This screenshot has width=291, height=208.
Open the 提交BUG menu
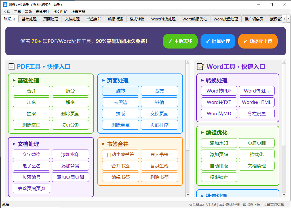60,12
